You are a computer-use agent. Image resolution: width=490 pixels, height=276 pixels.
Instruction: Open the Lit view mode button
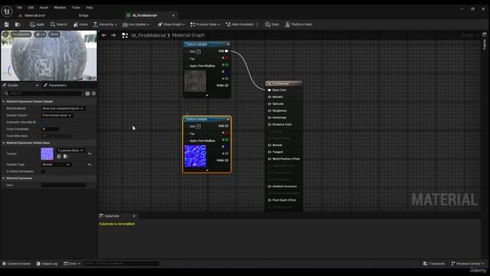point(41,34)
